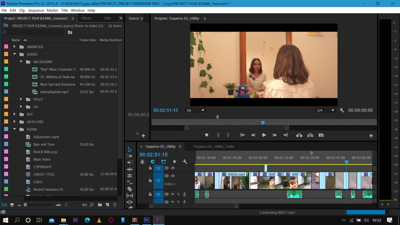Add marker in Program monitor
This screenshot has height=225, width=400.
pos(207,135)
